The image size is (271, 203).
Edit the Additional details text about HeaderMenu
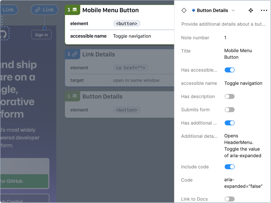(243, 146)
